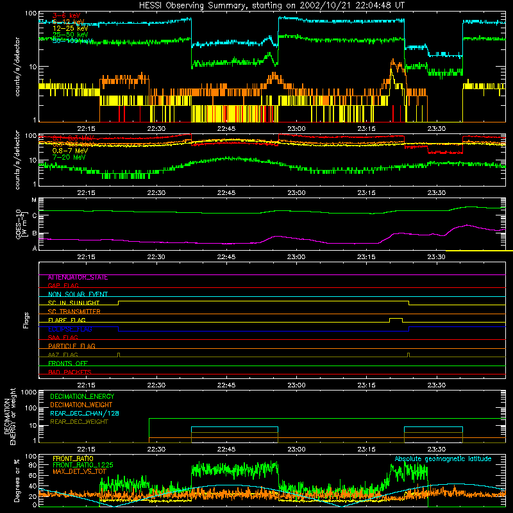Click the 0.3-0.8 MeV legend label
This screenshot has width=513, height=513.
coord(73,144)
